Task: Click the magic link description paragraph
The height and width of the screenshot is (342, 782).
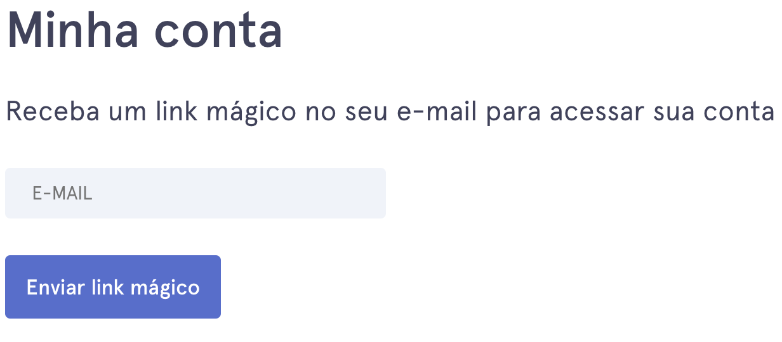Action: (390, 113)
